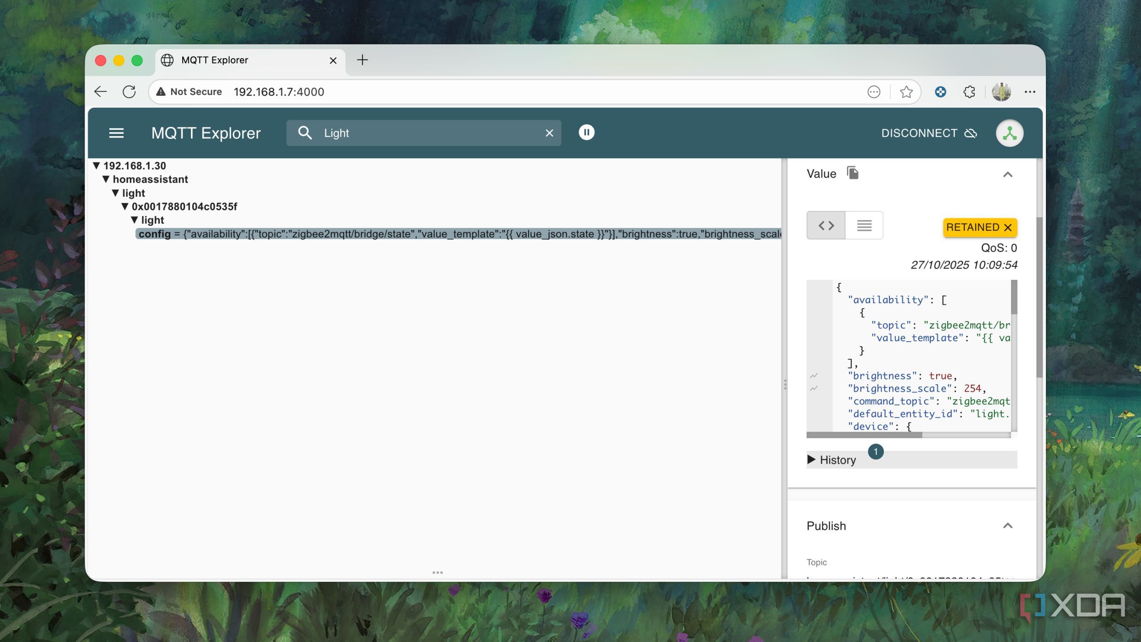Copy the value to the clipboard
1141x642 pixels.
(853, 173)
